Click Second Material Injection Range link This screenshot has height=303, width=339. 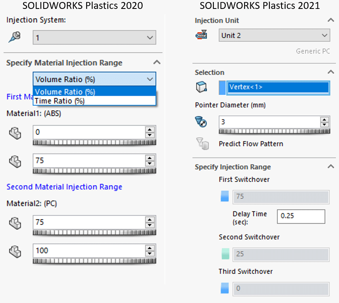coord(64,187)
